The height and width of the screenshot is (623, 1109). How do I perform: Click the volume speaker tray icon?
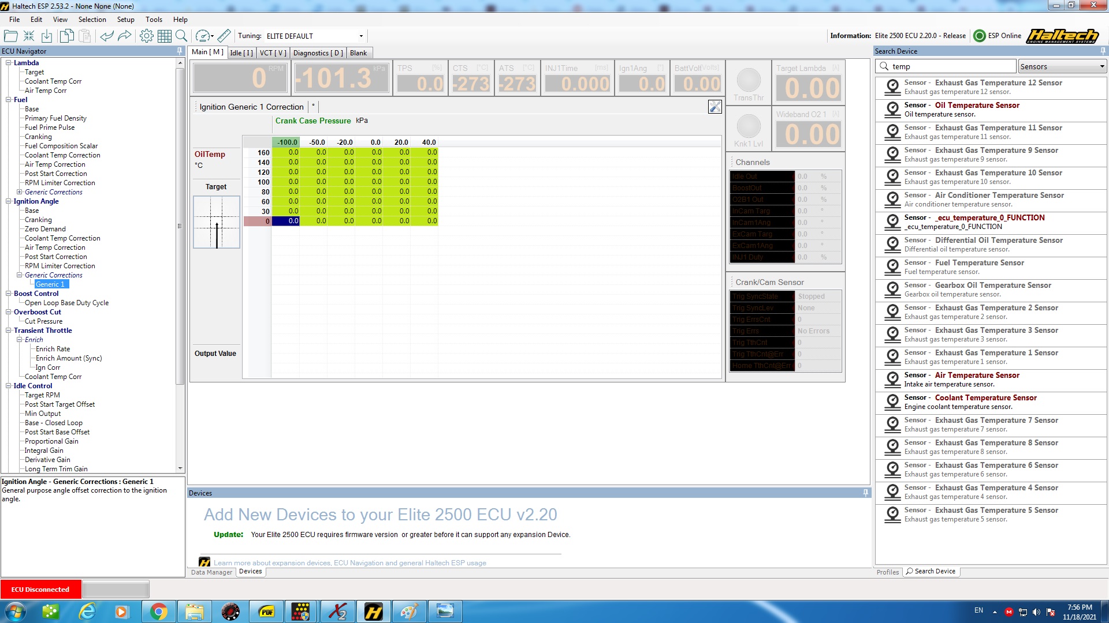pos(1036,612)
